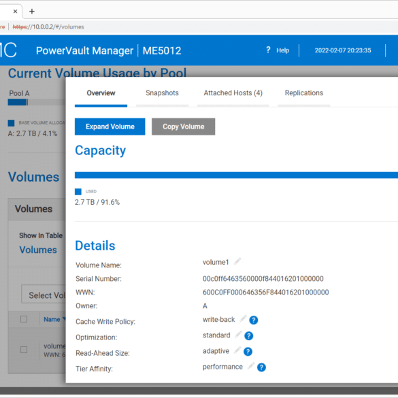Click the Owner value A
Image resolution: width=398 pixels, height=398 pixels.
(x=205, y=306)
